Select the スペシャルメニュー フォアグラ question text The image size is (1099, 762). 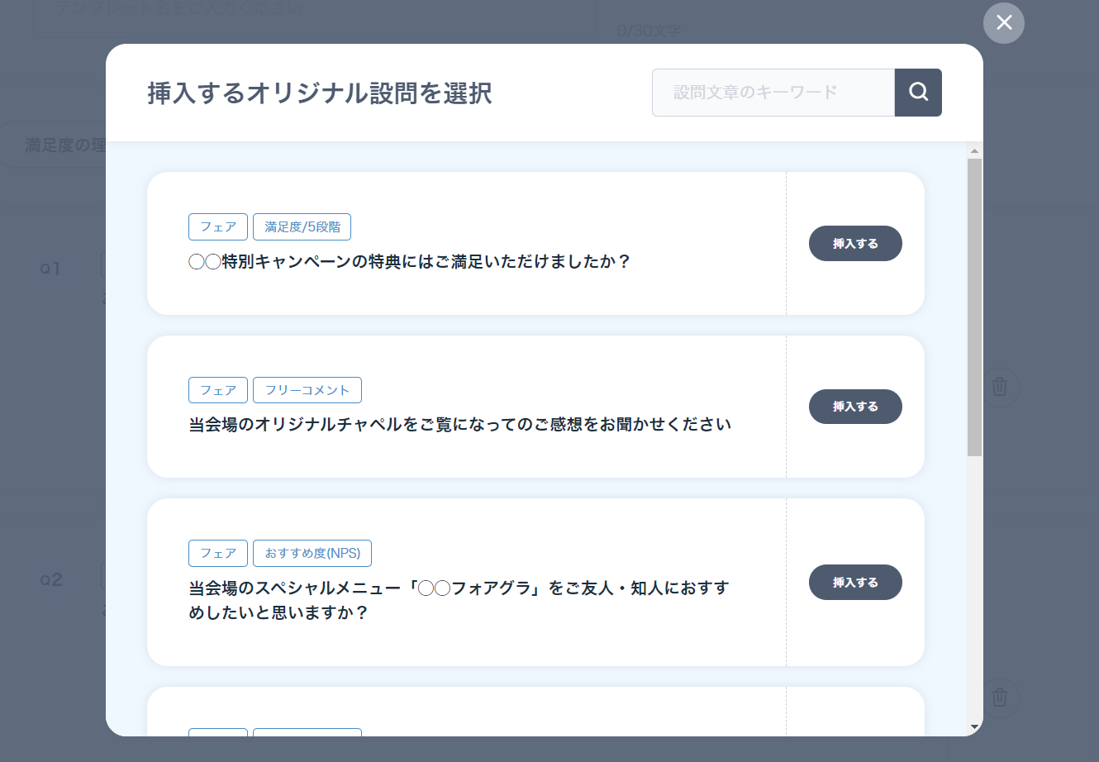(459, 600)
